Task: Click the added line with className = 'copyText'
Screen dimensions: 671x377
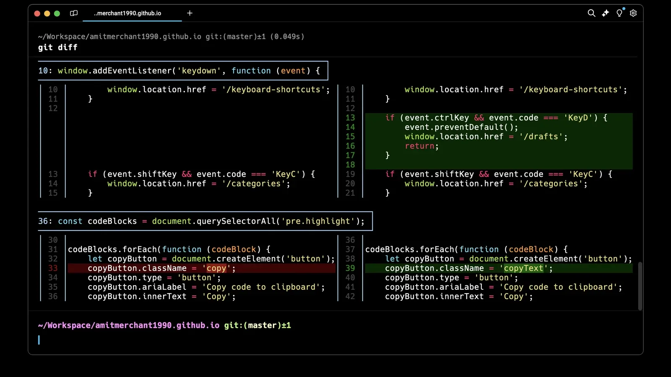Action: tap(499, 268)
